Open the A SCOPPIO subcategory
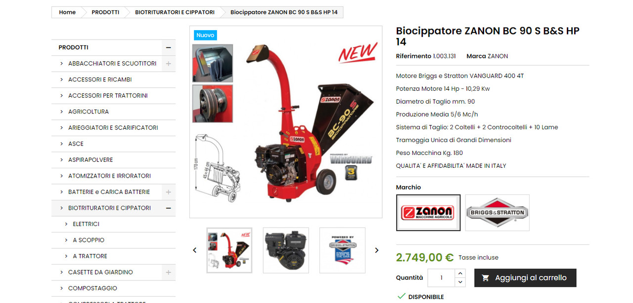Image resolution: width=633 pixels, height=303 pixels. (89, 240)
